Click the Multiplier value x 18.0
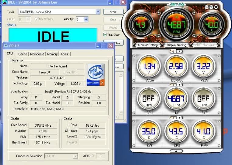Screen dimensions: 232x165 (x=43, y=131)
